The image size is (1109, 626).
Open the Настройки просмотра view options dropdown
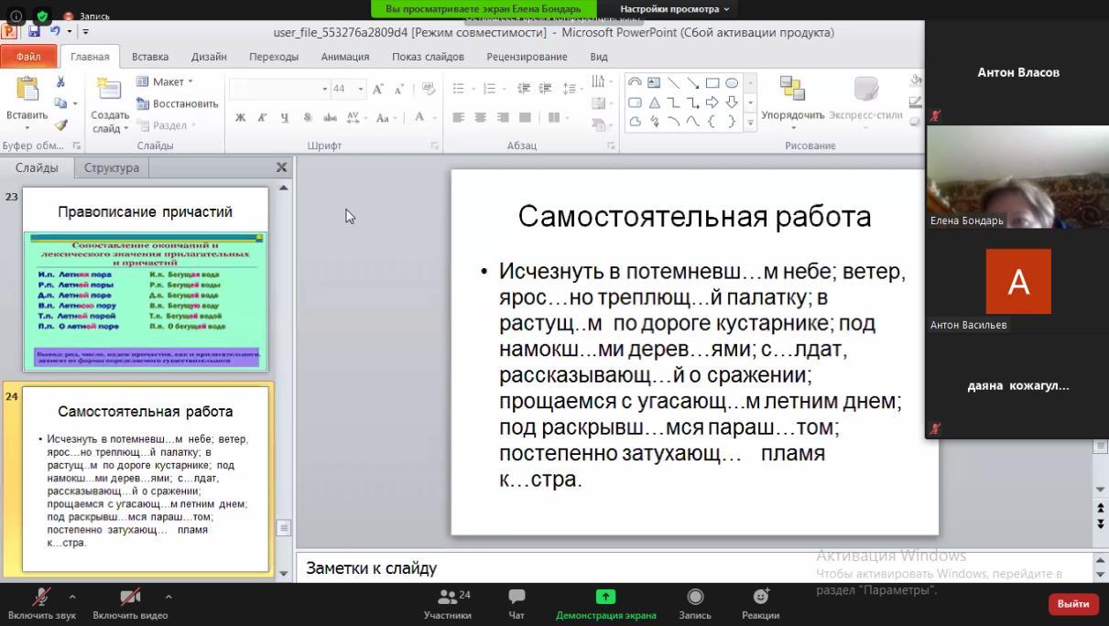click(x=674, y=9)
